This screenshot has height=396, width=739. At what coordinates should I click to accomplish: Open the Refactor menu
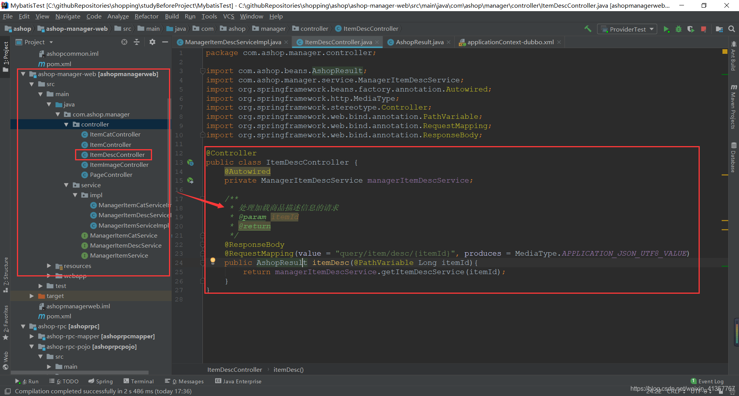[x=146, y=17]
